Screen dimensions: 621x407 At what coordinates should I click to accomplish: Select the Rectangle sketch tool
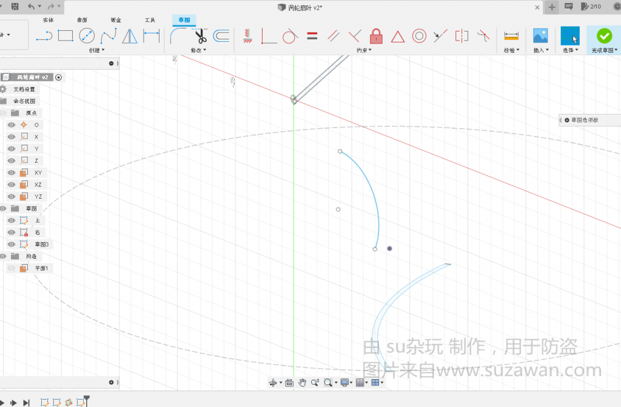click(x=65, y=36)
